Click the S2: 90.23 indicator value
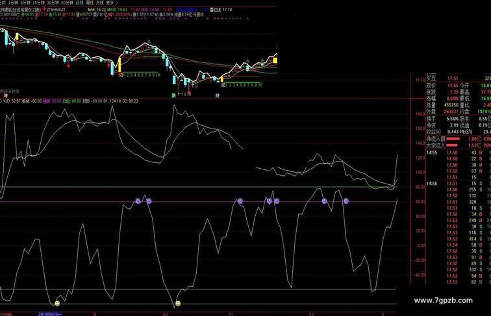491x316 pixels. [131, 101]
